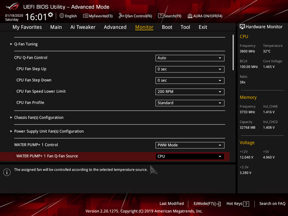Click the 12.040 V voltage value

point(246,157)
